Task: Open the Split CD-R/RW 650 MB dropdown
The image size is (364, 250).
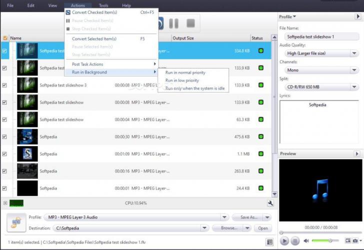Action: (x=354, y=87)
